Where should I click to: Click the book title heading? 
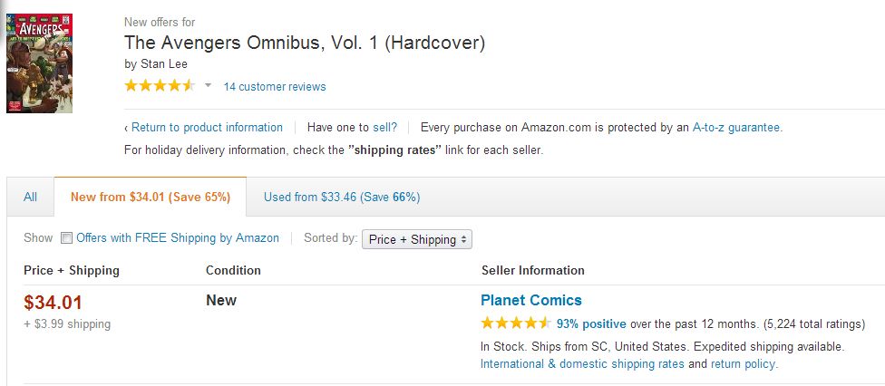[x=304, y=43]
